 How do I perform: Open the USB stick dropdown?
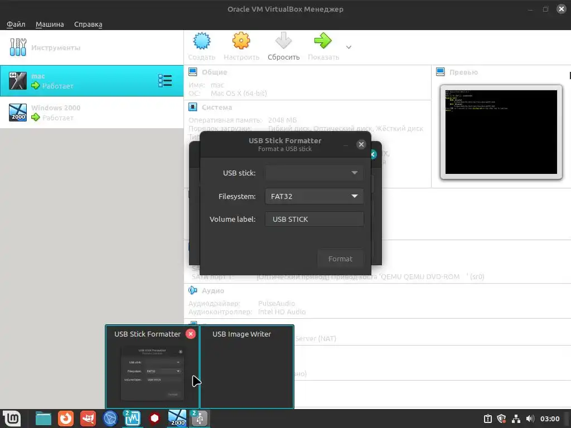click(x=314, y=173)
